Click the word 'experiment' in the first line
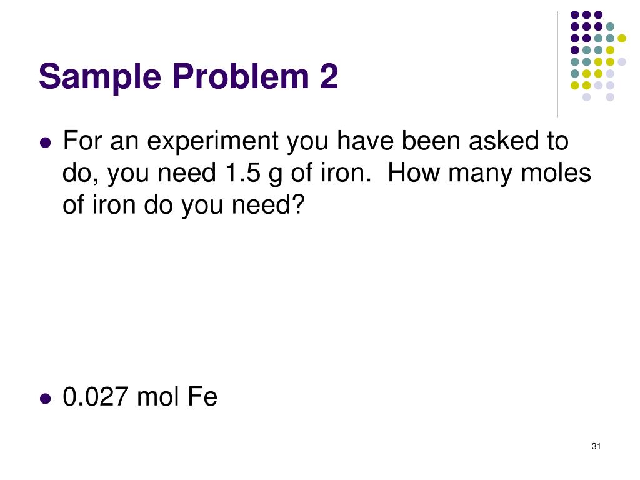 tap(212, 142)
